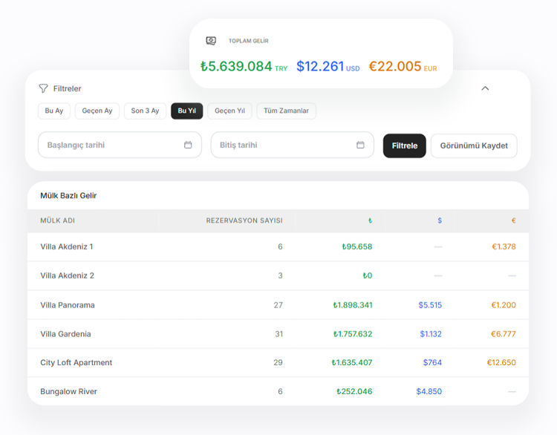
Task: Click the ₺252.046 Bungalow River amount
Action: point(354,391)
